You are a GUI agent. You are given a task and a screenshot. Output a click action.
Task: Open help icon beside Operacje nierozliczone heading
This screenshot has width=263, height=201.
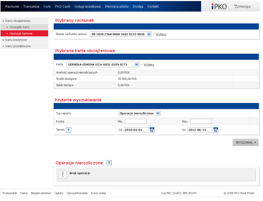tap(109, 163)
